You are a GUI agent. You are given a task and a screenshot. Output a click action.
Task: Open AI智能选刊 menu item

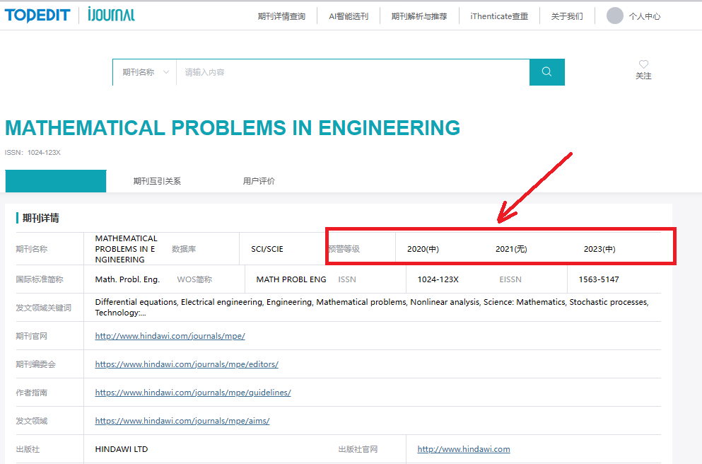click(x=349, y=16)
